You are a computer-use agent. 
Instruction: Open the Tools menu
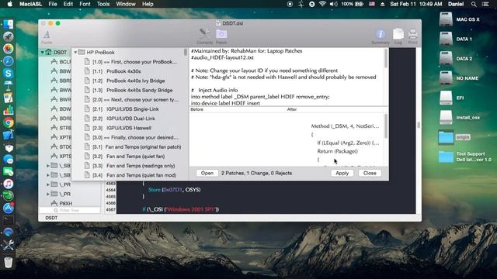point(103,4)
